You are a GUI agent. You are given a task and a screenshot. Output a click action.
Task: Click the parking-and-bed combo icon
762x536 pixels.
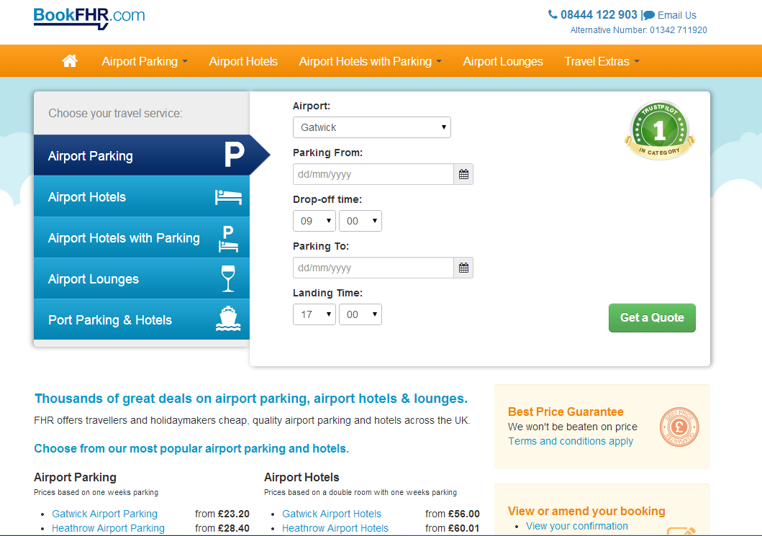[x=228, y=239]
